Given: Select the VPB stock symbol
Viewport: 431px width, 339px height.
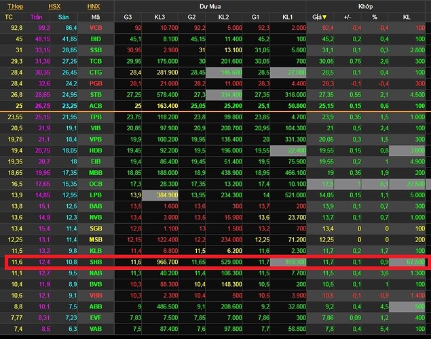Looking at the screenshot, I should click(96, 139).
